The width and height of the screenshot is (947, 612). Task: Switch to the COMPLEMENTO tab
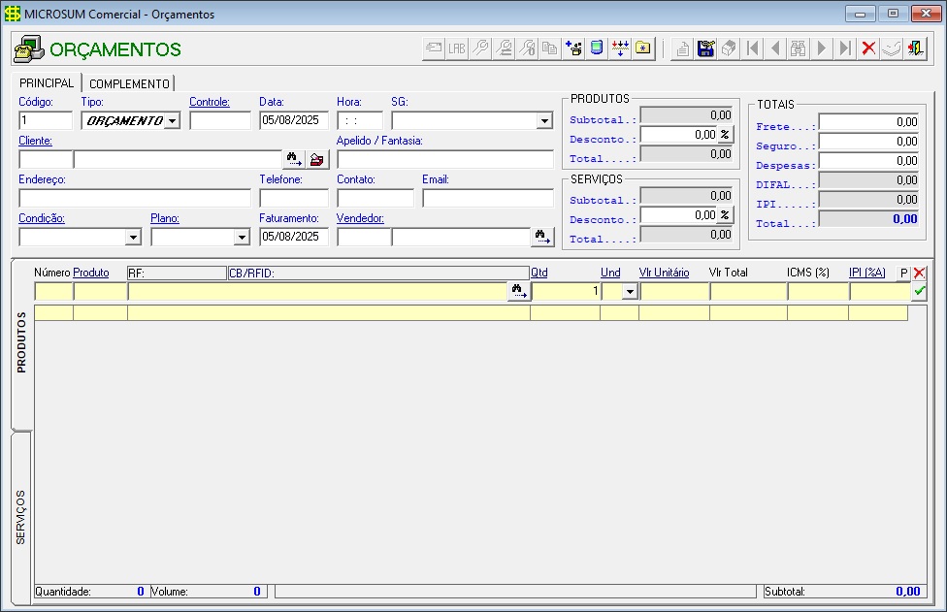pos(129,84)
